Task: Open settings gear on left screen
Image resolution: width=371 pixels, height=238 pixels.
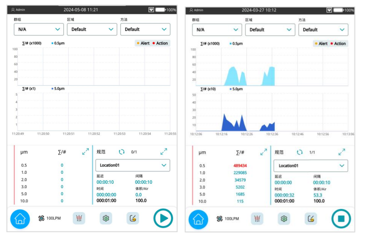Action: point(106,218)
